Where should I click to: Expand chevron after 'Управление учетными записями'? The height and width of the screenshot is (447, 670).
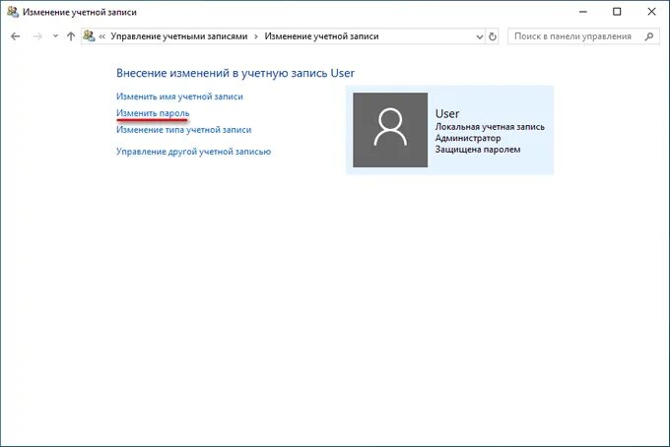(256, 36)
